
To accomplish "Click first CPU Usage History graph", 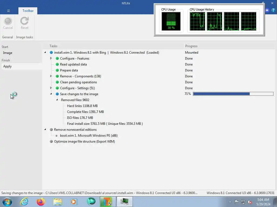I will click(x=197, y=21).
